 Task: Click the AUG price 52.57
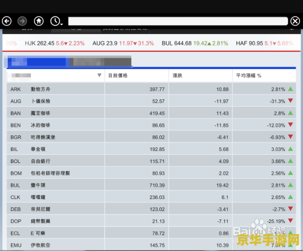(x=158, y=101)
